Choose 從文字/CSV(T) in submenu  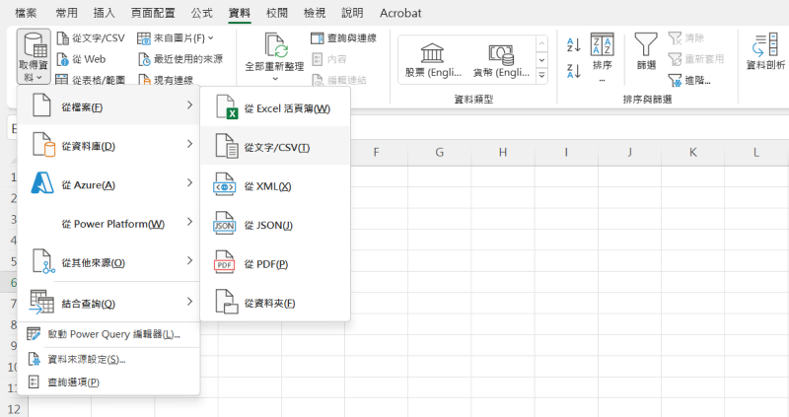coord(275,146)
